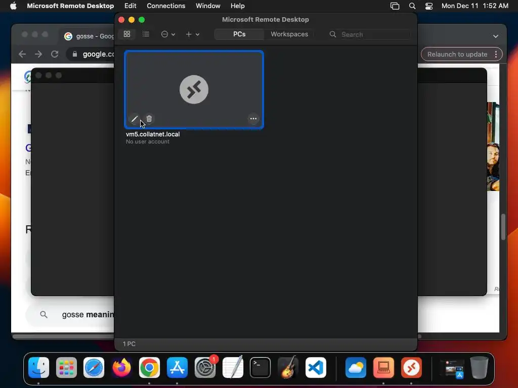Open Launchpad from the Dock

coord(66,368)
